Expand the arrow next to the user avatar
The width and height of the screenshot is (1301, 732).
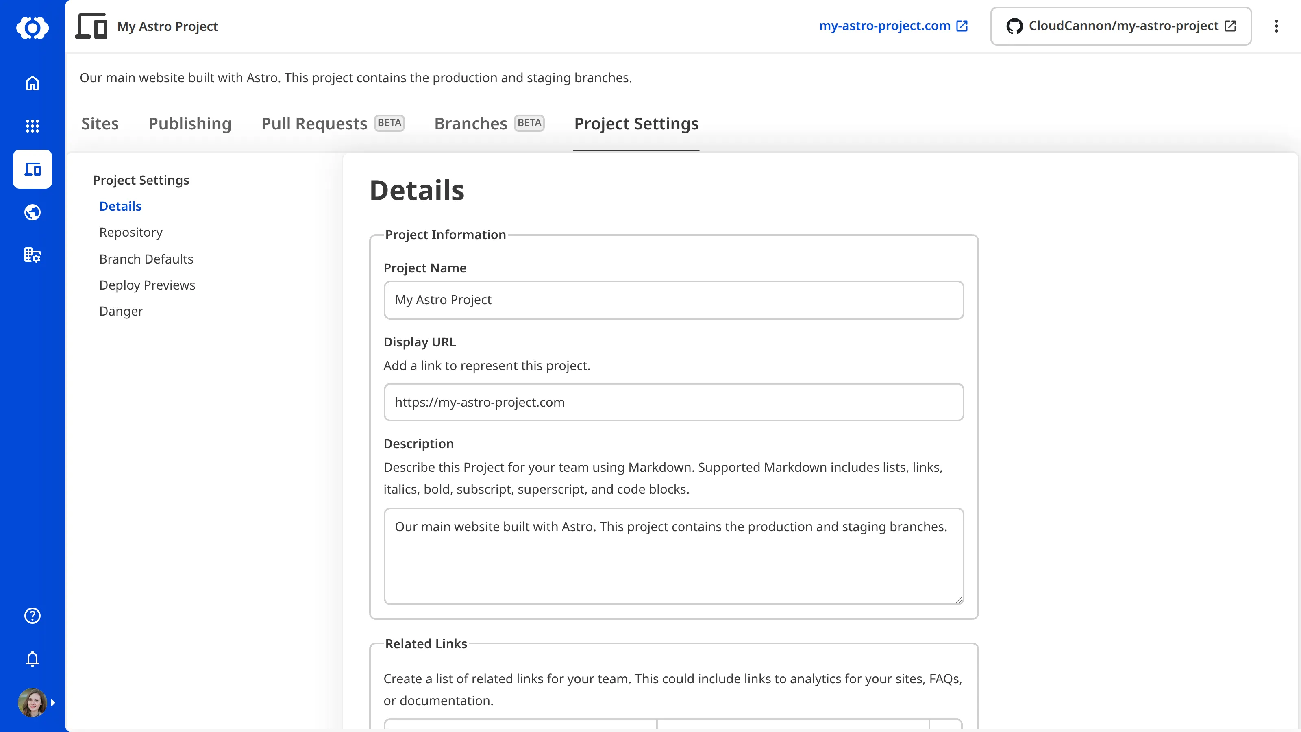pos(53,703)
